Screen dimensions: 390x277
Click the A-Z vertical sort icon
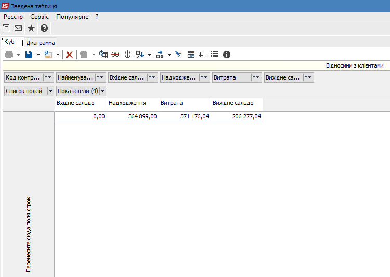pos(140,55)
